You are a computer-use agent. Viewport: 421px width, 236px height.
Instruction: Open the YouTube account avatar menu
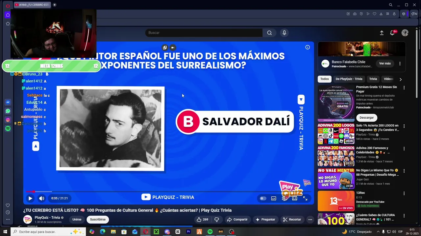405,33
